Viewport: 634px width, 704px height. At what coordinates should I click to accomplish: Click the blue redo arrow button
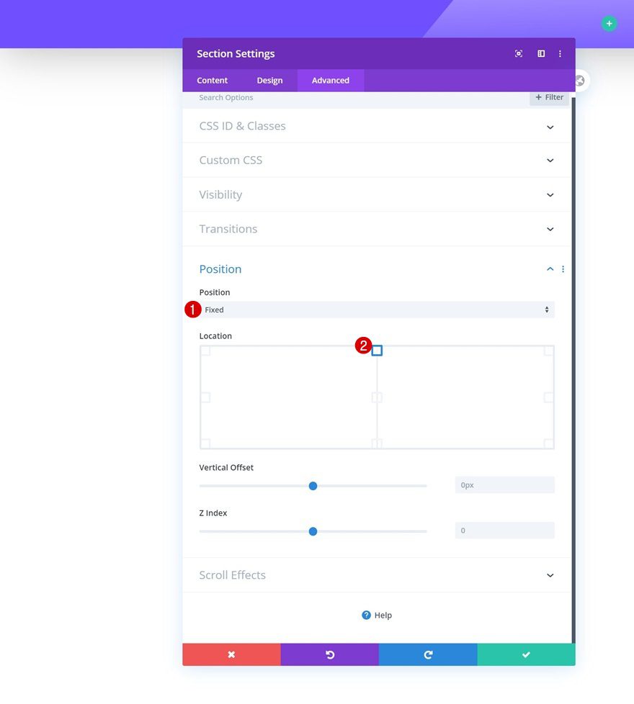click(428, 654)
